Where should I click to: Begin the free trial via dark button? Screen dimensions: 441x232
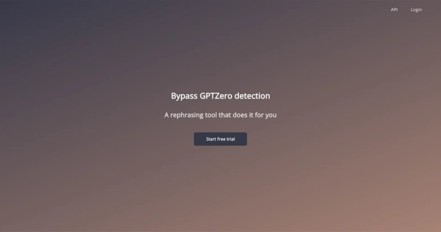(x=220, y=139)
